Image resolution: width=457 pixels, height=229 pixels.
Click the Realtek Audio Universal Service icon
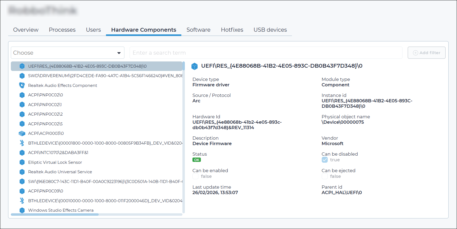click(22, 172)
